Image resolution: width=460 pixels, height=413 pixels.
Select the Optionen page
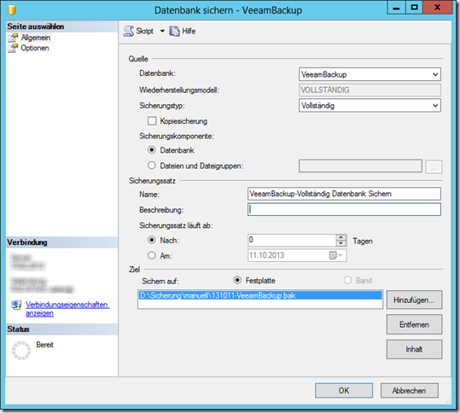tap(35, 48)
